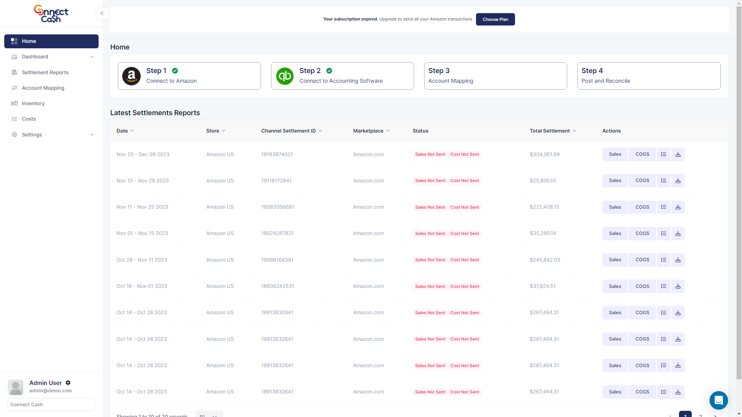
Task: Open the Step 3 Account Mapping card
Action: (x=495, y=76)
